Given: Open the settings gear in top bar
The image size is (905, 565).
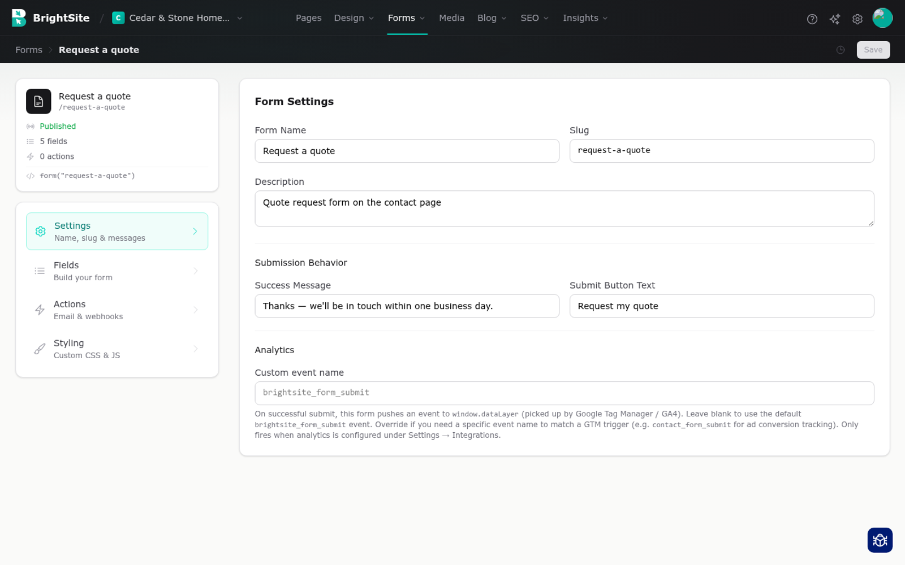Looking at the screenshot, I should click(857, 19).
